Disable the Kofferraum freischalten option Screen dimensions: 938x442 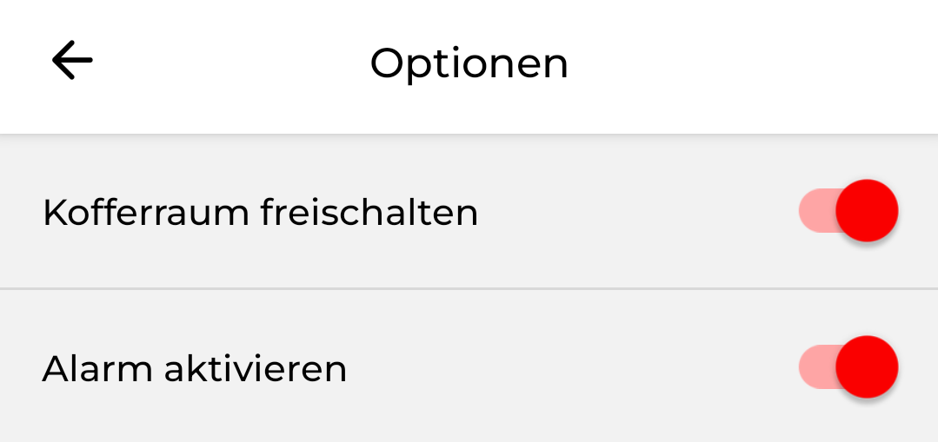coord(848,211)
